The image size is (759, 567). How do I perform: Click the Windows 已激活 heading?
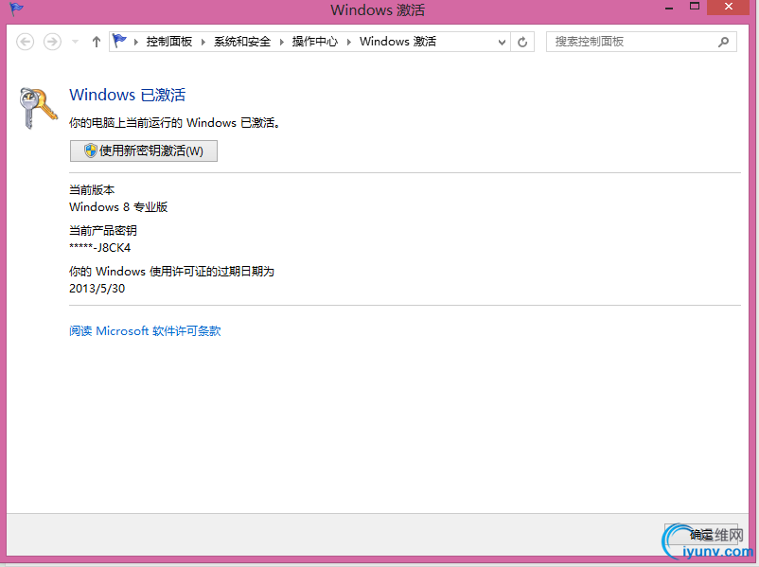pyautogui.click(x=128, y=95)
